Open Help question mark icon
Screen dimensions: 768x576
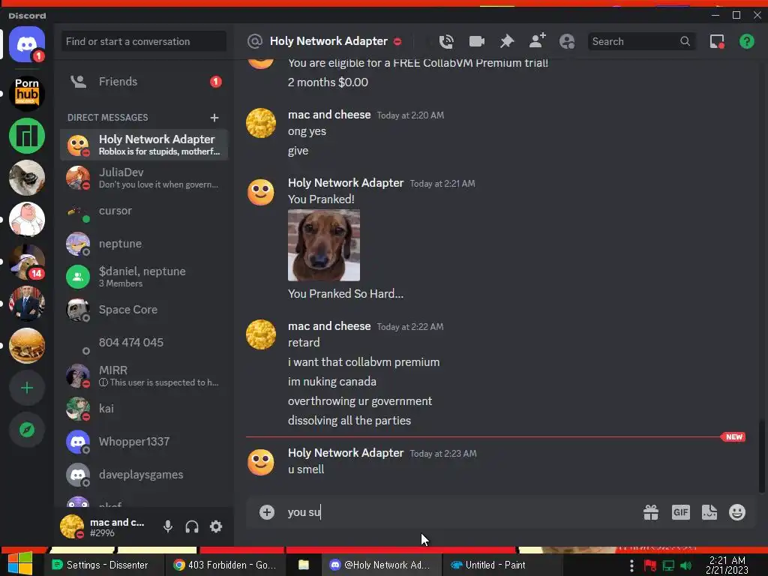746,42
